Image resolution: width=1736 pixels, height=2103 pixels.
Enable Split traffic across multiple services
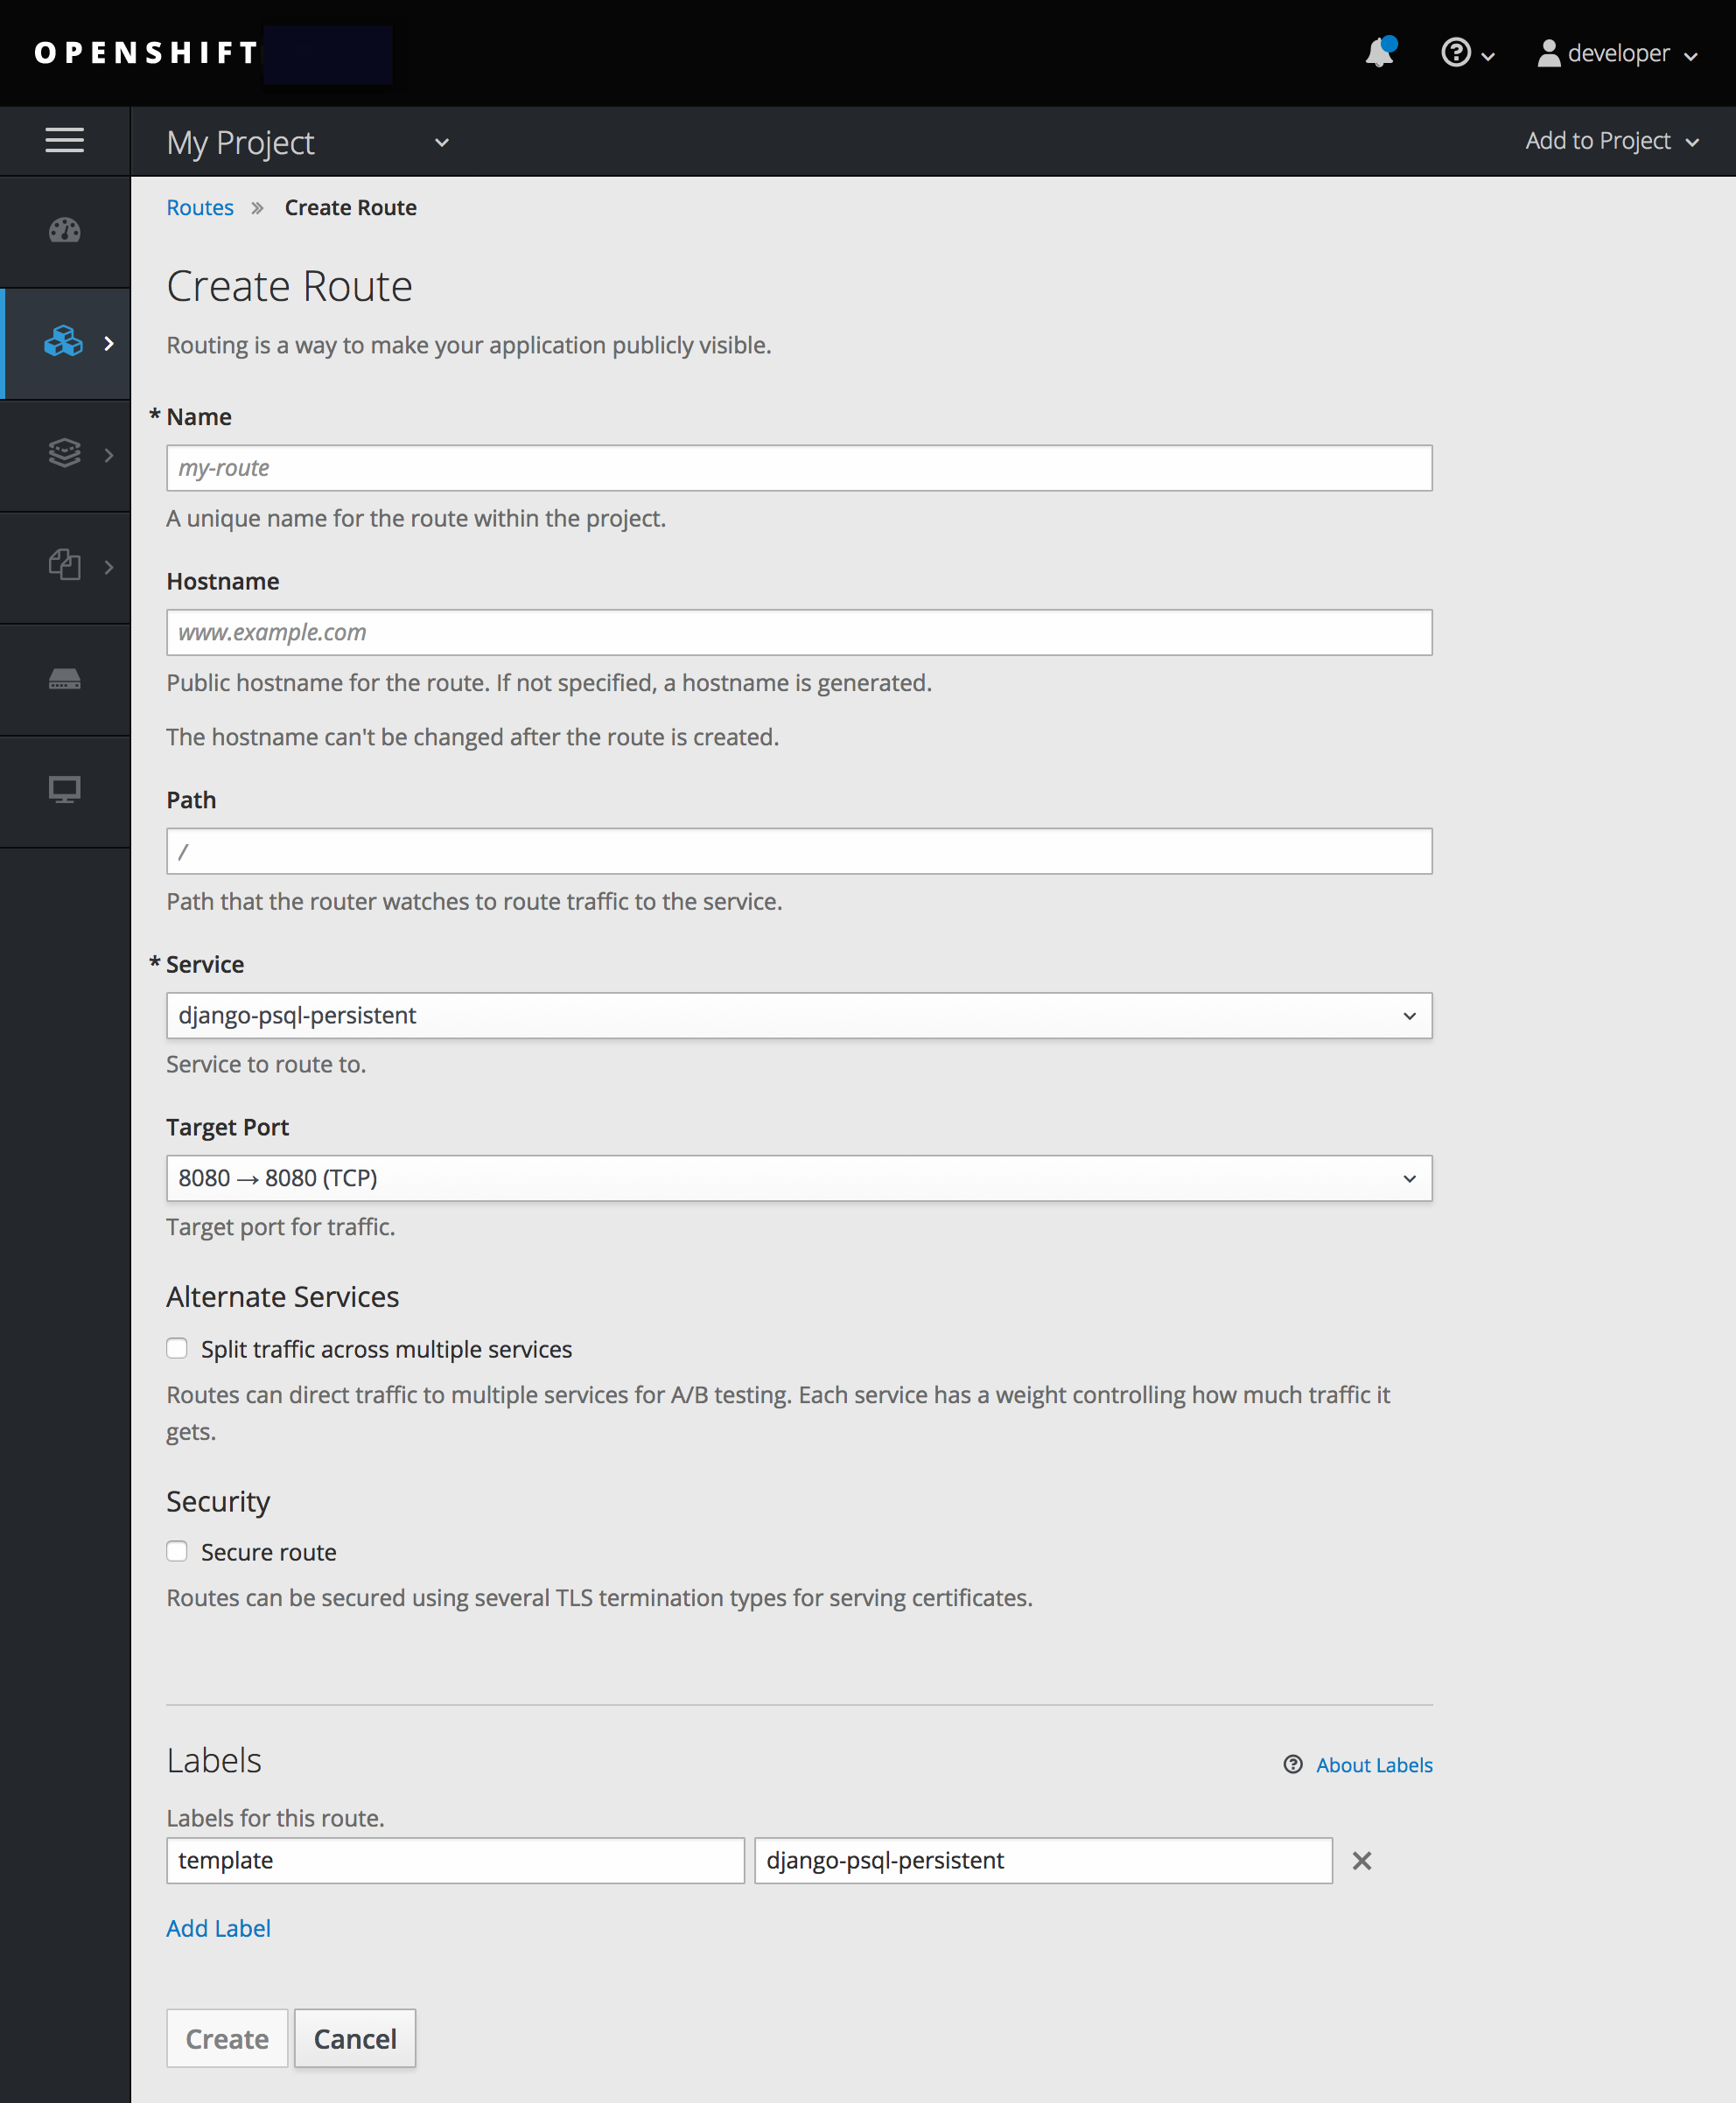click(178, 1346)
